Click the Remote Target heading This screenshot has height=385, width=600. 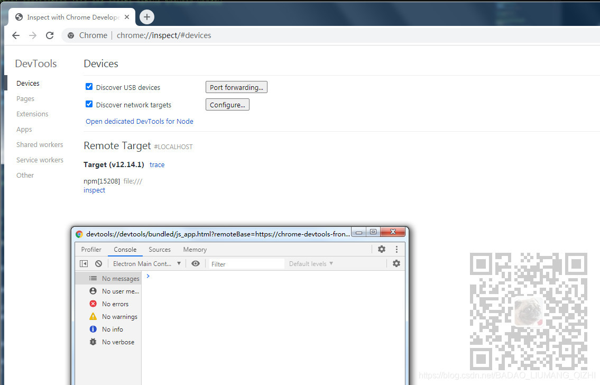[117, 146]
